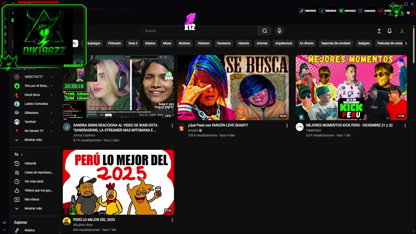Screen dimensions: 416x234
Task: Open title MEJORES MOMENTOS KICK PERU - DICIEMBRE 21 y 22
Action: tap(349, 125)
